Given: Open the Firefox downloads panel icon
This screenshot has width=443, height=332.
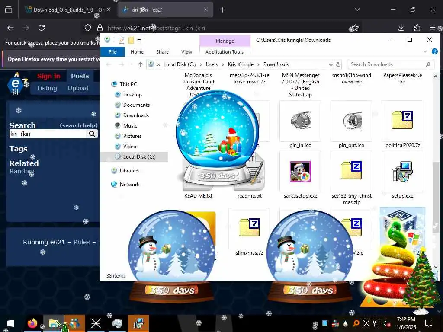Looking at the screenshot, I should [401, 28].
